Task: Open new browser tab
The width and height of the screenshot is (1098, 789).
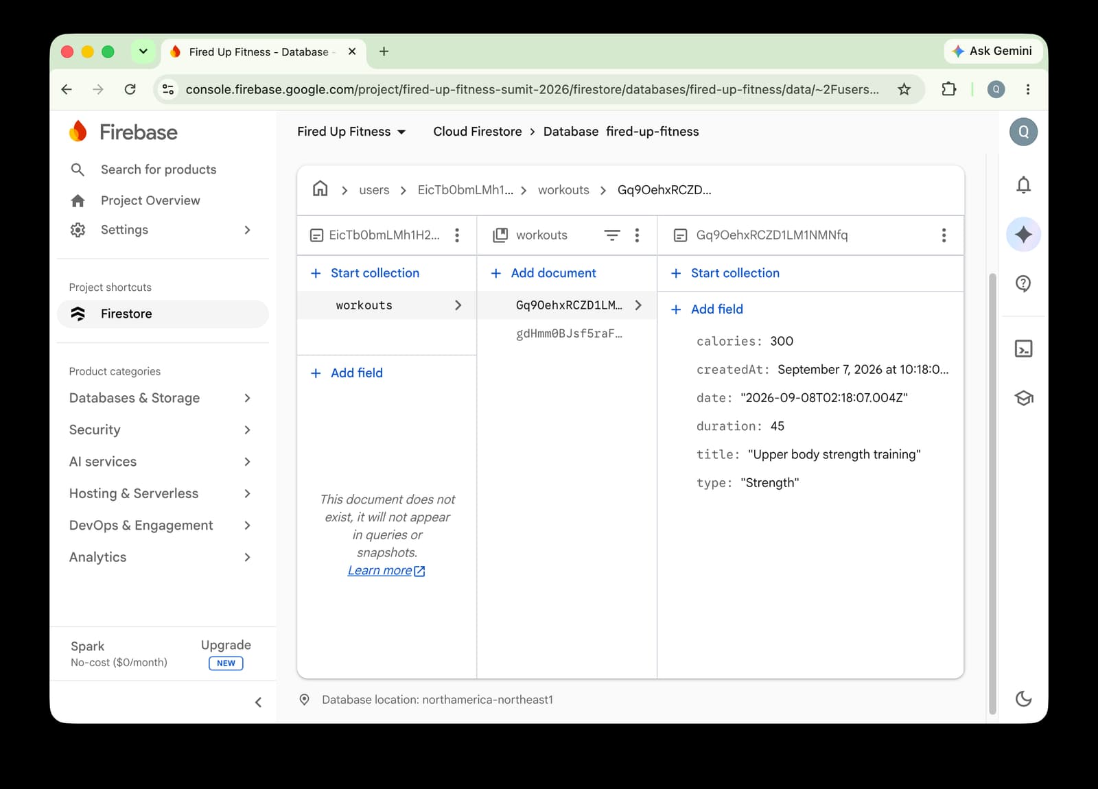Action: pyautogui.click(x=384, y=51)
